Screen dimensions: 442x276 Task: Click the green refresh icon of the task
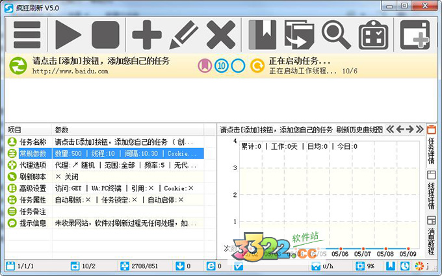(18, 66)
